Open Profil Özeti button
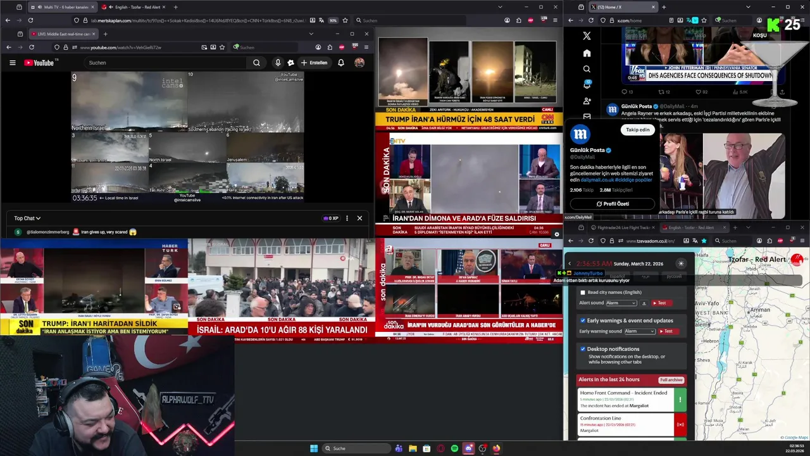This screenshot has width=810, height=456. tap(612, 204)
